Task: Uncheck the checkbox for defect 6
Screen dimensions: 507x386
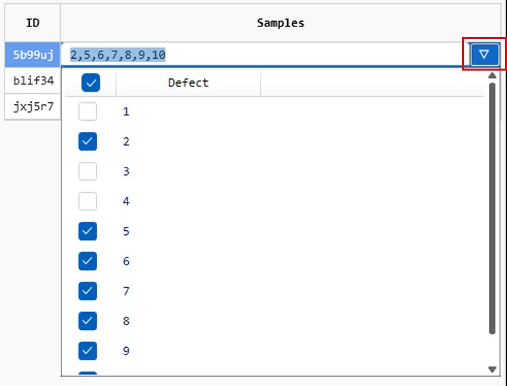Action: click(88, 261)
